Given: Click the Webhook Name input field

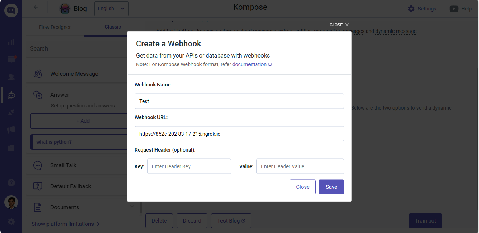Looking at the screenshot, I should 239,101.
